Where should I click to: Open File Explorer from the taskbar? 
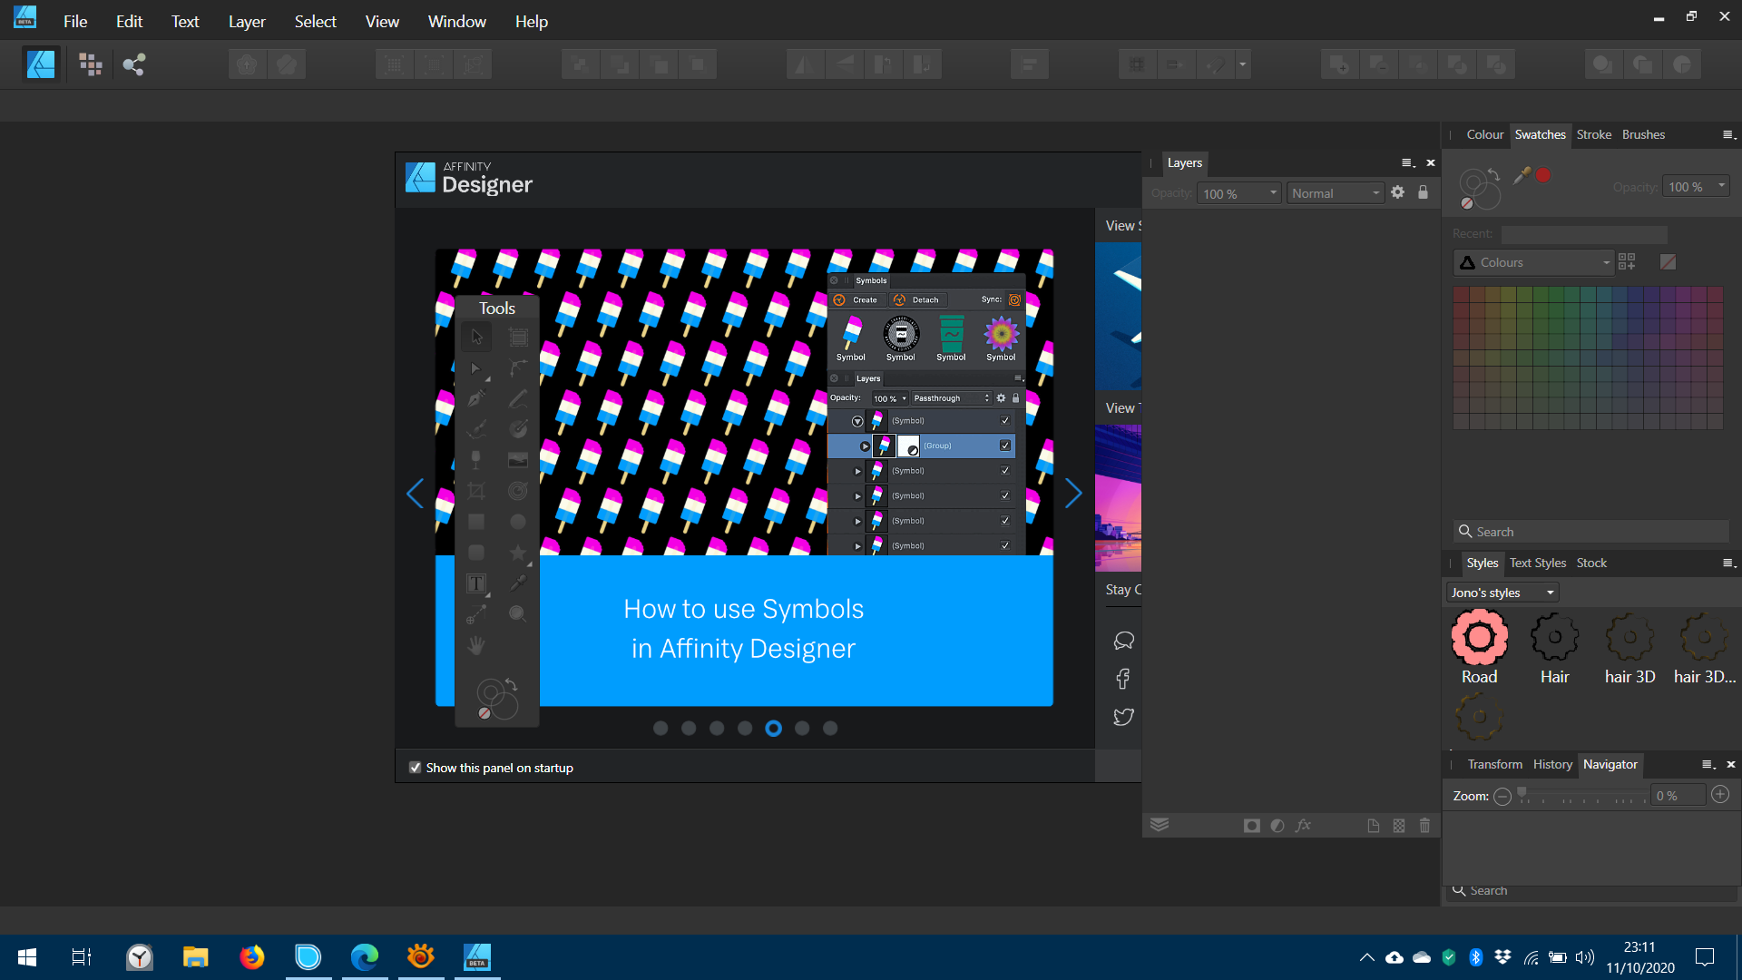pos(196,957)
